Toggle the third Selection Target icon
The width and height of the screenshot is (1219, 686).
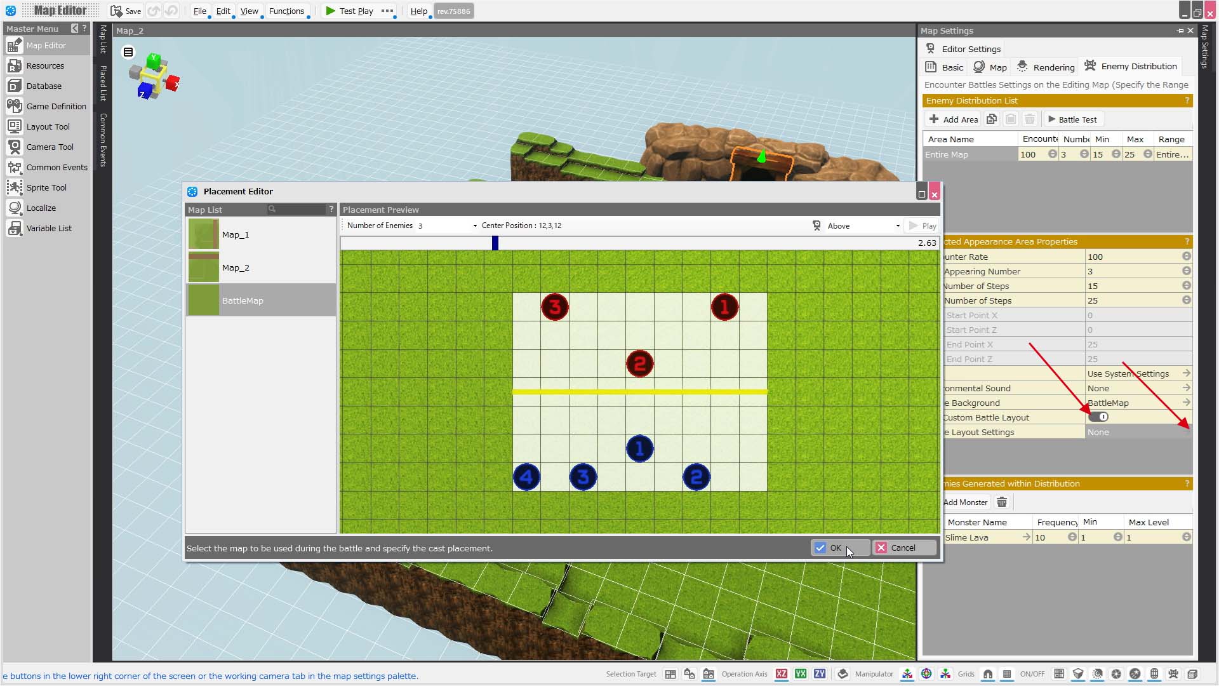point(709,674)
